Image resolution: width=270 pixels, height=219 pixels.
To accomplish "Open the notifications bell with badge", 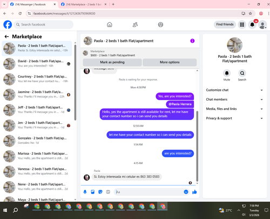I will pyautogui.click(x=252, y=24).
